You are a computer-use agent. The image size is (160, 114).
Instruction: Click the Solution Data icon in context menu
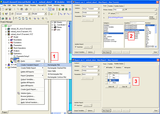pos(19,93)
